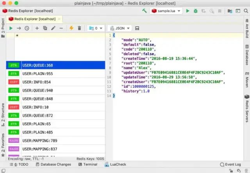
Task: Select key USER:QUEUE:872
Action: tap(55, 115)
